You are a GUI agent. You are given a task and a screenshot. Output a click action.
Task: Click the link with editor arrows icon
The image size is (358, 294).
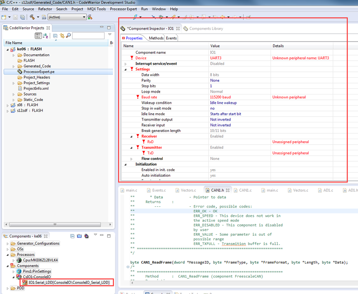62,36
